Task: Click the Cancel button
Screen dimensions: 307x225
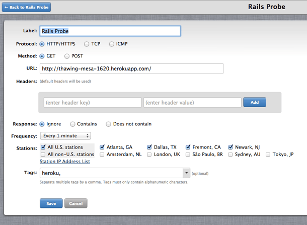Action: [x=76, y=203]
